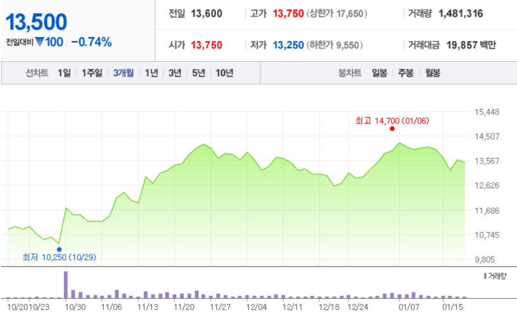Click the 12/24 date axis label
The height and width of the screenshot is (325, 517).
[358, 307]
